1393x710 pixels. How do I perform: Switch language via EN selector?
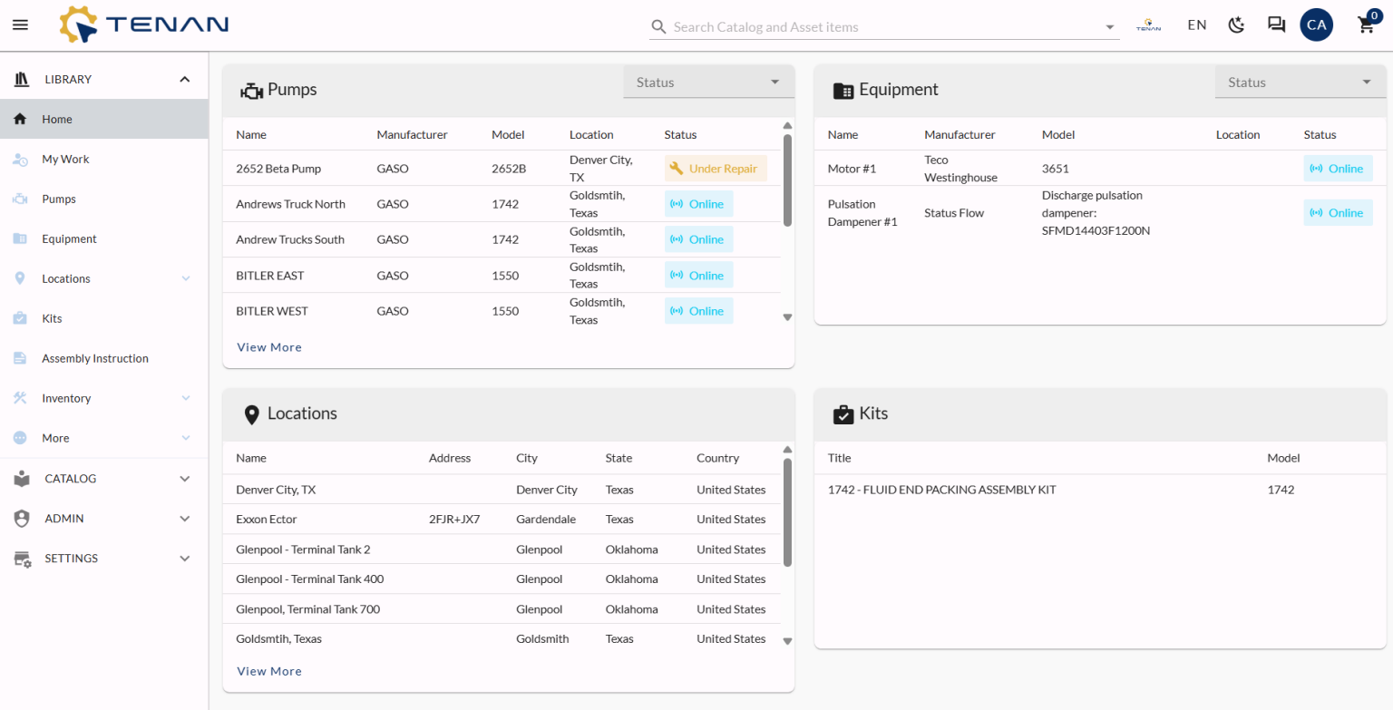coord(1197,24)
